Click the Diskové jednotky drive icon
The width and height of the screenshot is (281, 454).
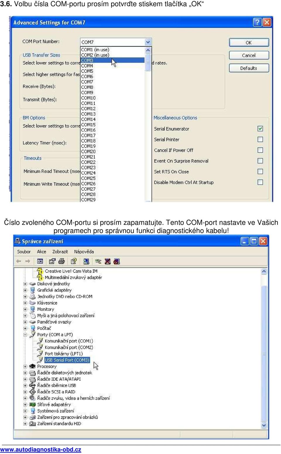pyautogui.click(x=32, y=284)
